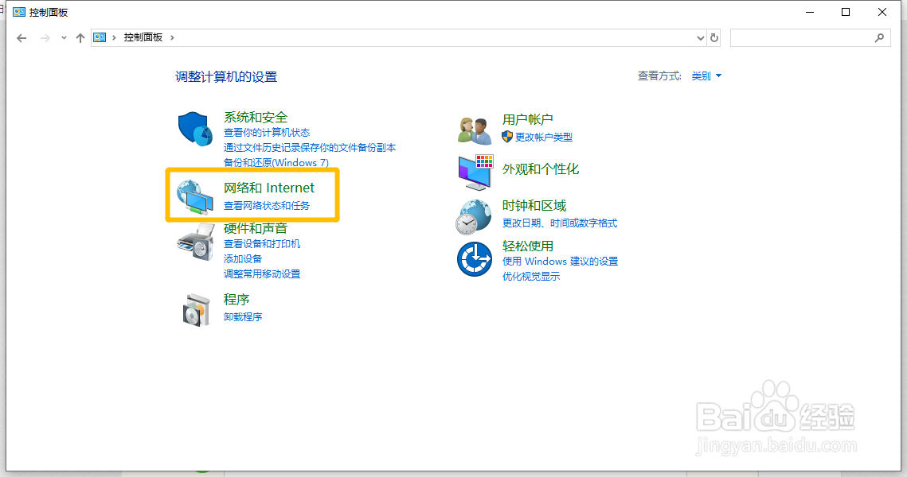Open the 用户帐户 heading link

point(527,119)
